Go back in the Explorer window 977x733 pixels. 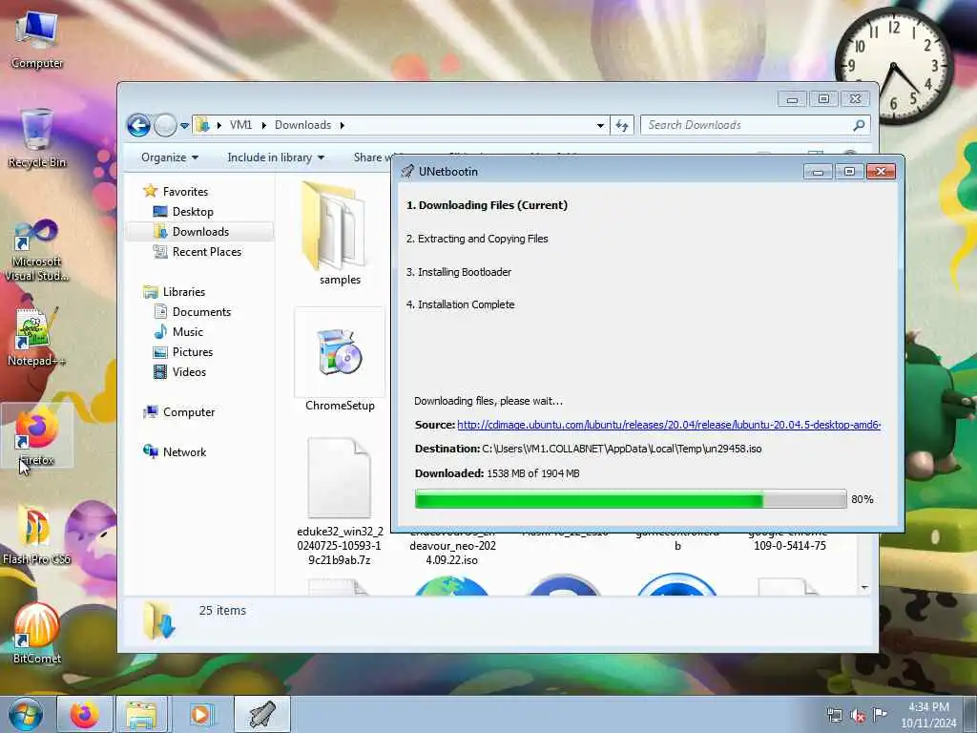tap(139, 125)
